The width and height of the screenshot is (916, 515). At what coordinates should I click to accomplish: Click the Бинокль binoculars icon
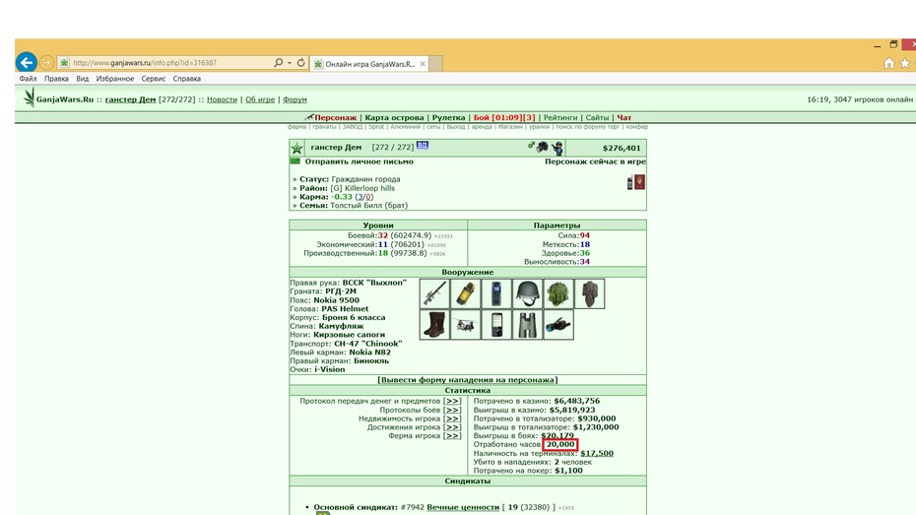tap(528, 325)
